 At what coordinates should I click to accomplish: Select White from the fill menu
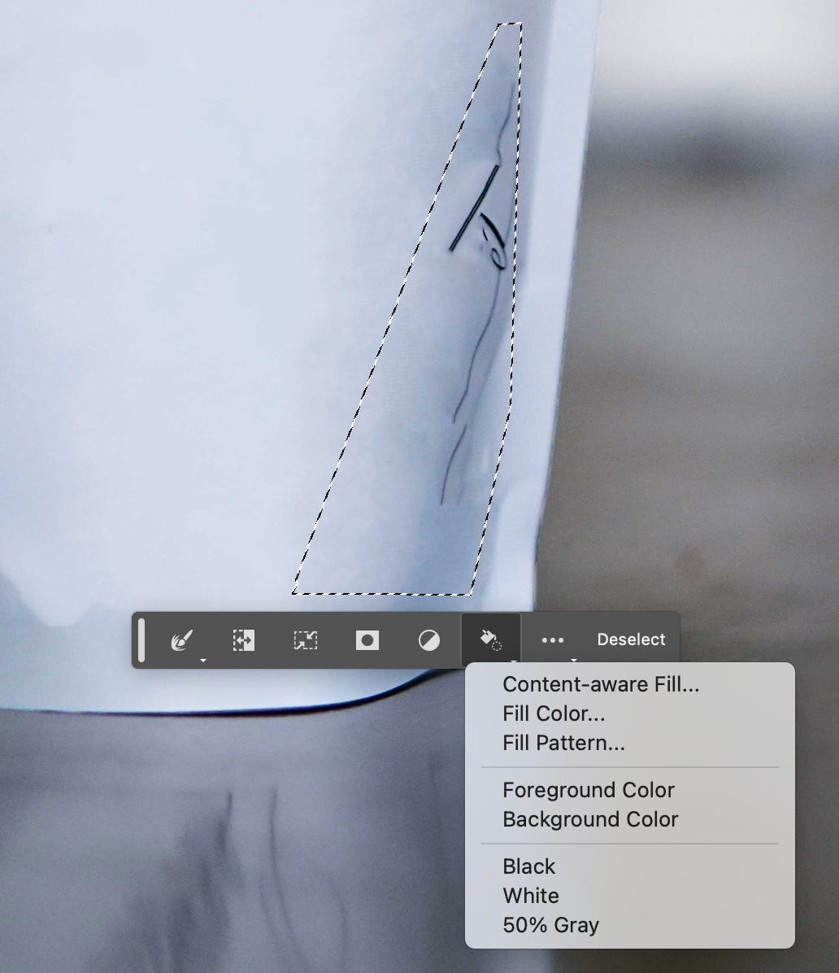(531, 896)
